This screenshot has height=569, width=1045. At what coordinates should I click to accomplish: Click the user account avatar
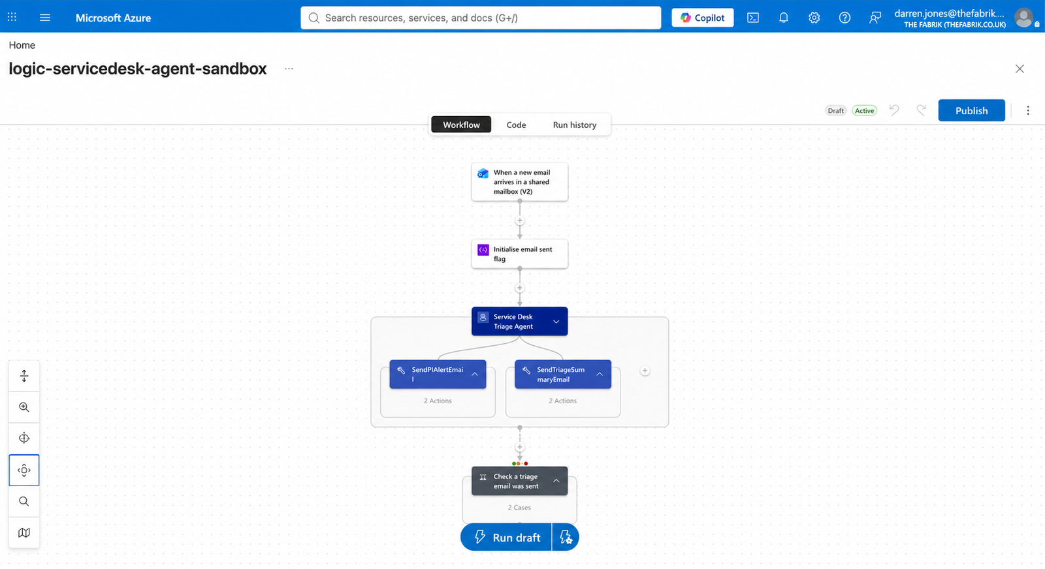(x=1024, y=18)
